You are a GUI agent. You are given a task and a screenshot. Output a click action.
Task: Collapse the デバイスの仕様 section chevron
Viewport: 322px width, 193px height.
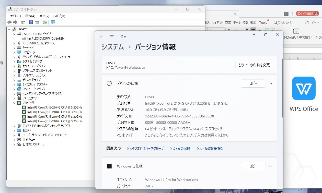(271, 83)
